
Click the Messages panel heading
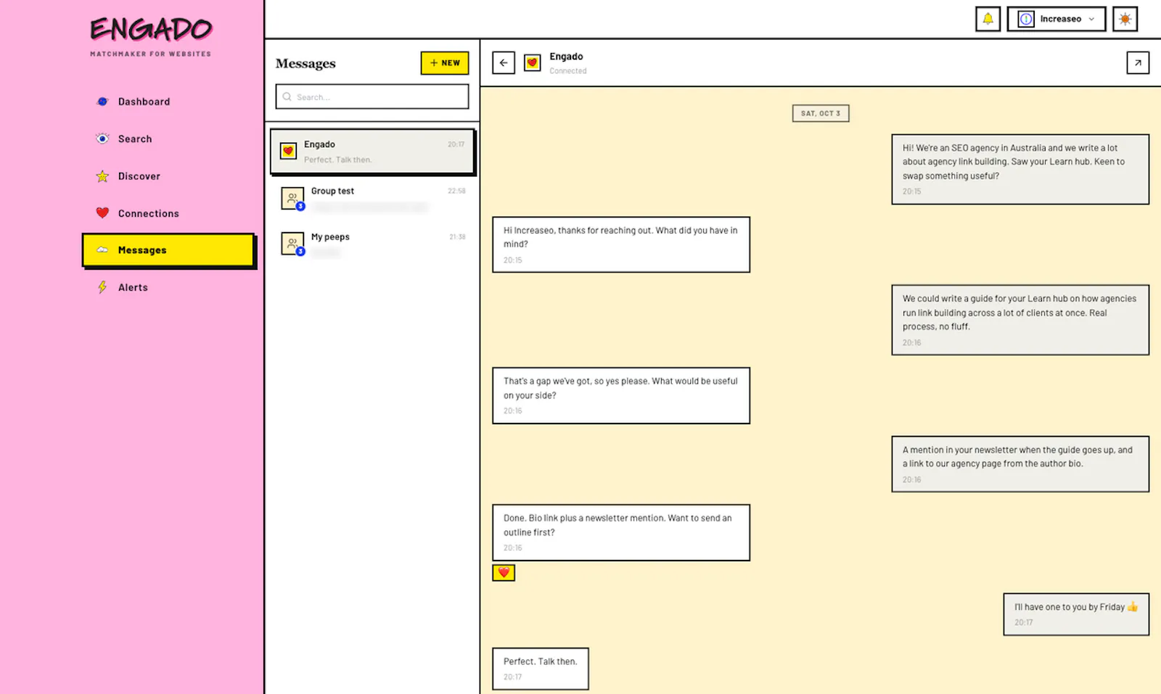click(x=305, y=64)
